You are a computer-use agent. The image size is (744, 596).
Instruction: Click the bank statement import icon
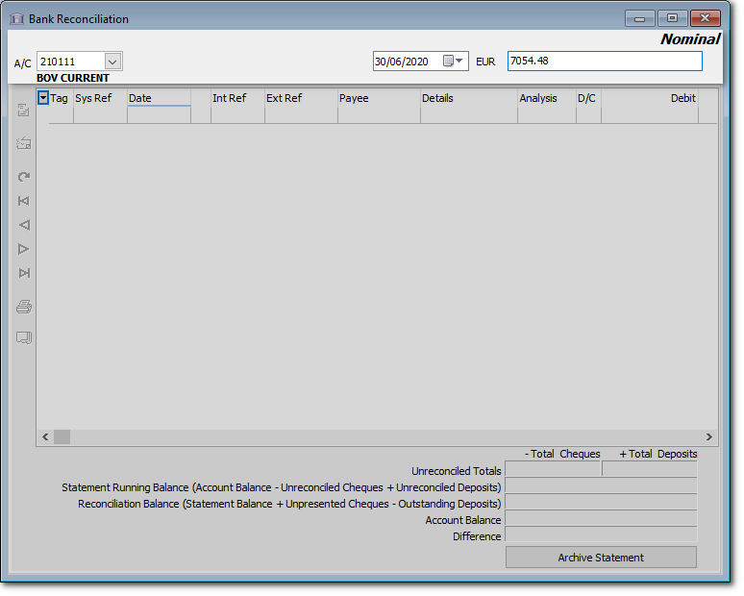coord(23,143)
